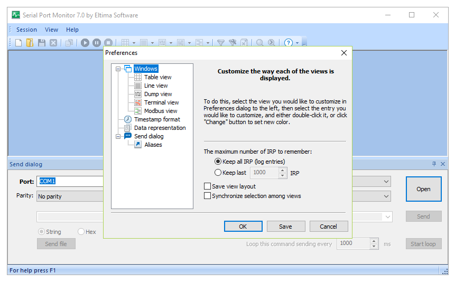Click OK in Preferences dialog
Screen dimensions: 455x283
tap(243, 227)
